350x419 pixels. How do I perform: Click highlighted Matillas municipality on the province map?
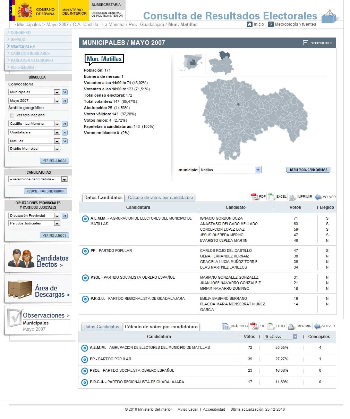(238, 104)
